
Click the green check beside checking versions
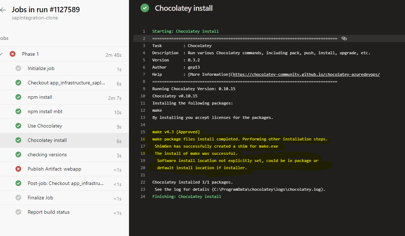pyautogui.click(x=18, y=154)
